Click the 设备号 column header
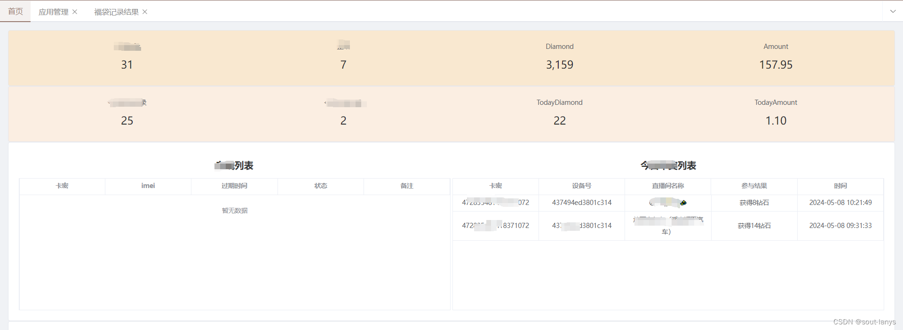 coord(582,186)
